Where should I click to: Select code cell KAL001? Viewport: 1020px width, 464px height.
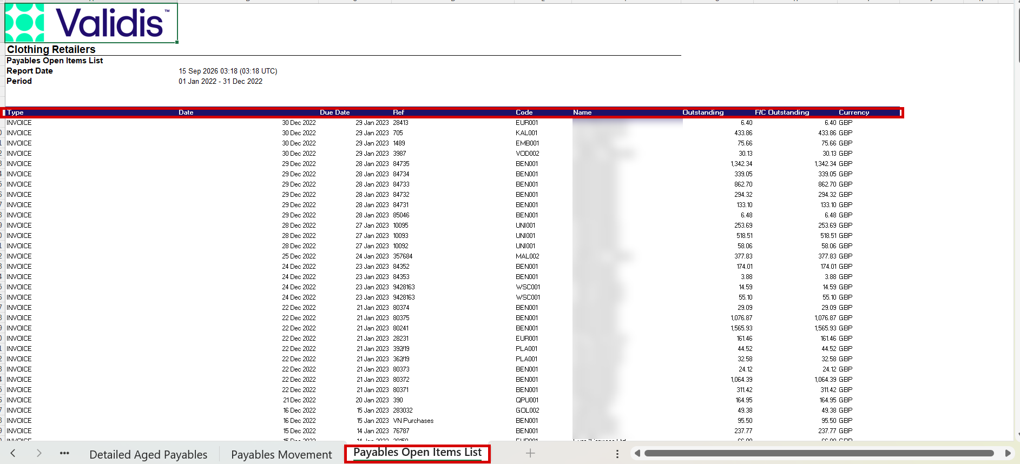(x=527, y=133)
